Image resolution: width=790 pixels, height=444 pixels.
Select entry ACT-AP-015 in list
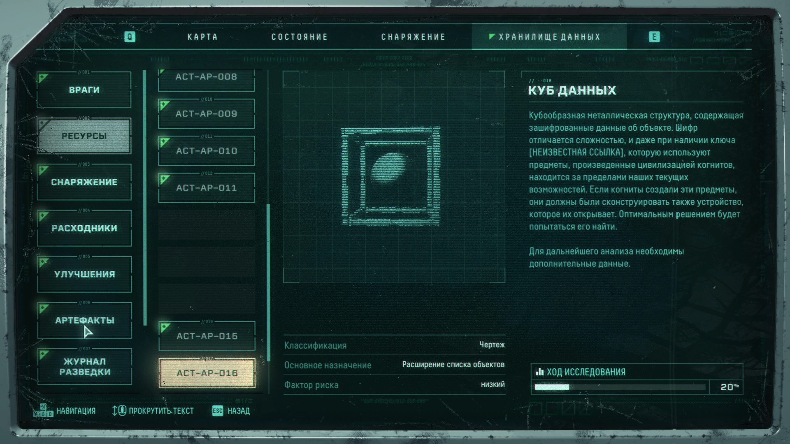207,336
